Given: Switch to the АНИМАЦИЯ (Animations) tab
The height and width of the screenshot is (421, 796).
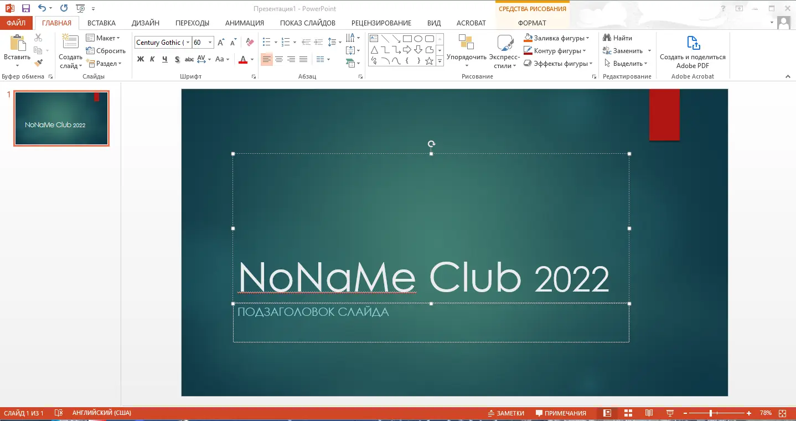Looking at the screenshot, I should pyautogui.click(x=245, y=23).
